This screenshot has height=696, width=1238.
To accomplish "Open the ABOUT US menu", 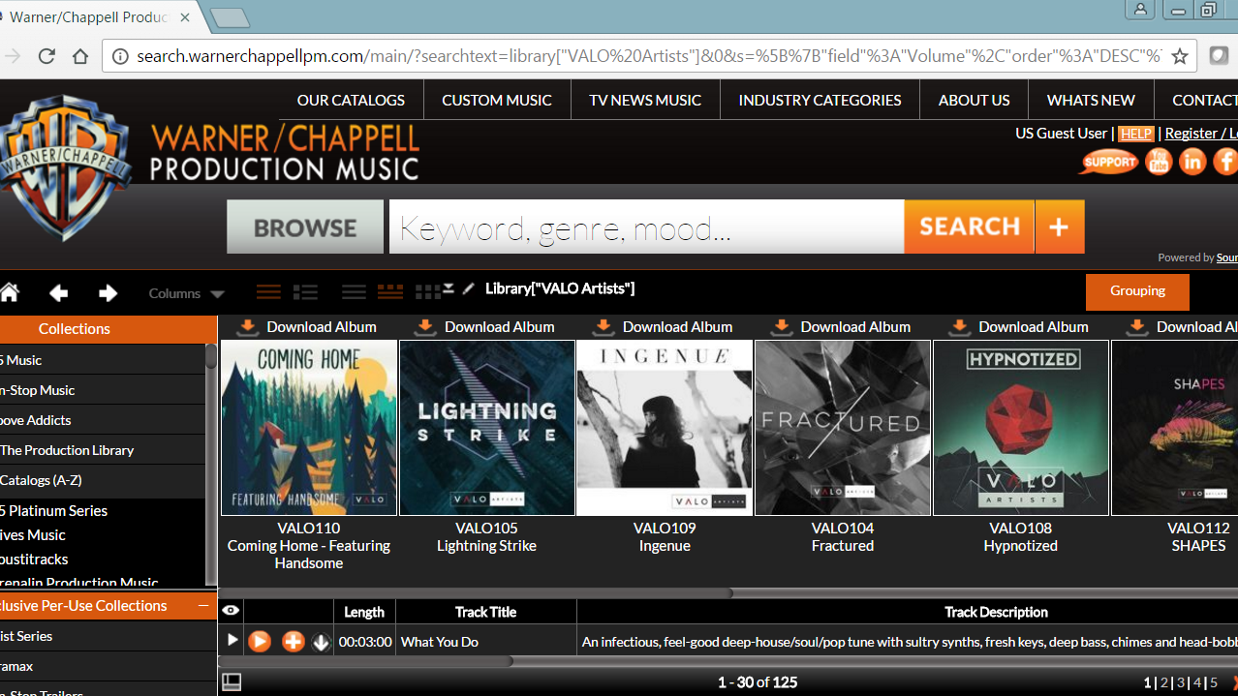I will [x=974, y=100].
